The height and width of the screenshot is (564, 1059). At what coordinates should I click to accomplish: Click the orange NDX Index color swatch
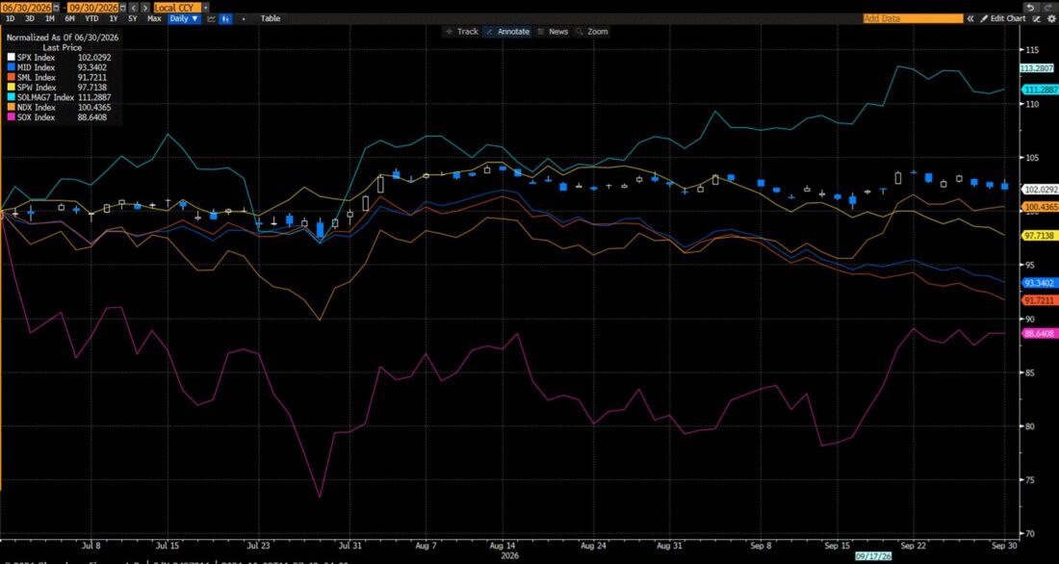click(x=11, y=108)
